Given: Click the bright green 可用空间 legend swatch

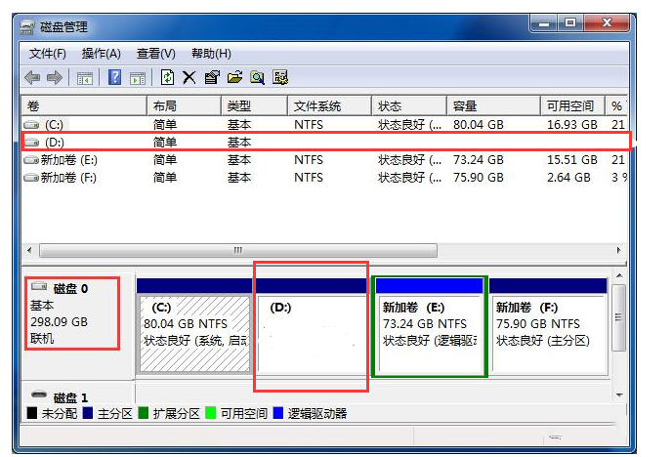Looking at the screenshot, I should 210,413.
